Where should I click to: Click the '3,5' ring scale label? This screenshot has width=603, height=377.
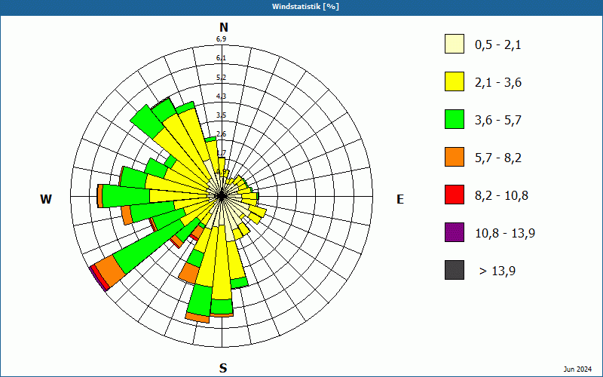221,115
